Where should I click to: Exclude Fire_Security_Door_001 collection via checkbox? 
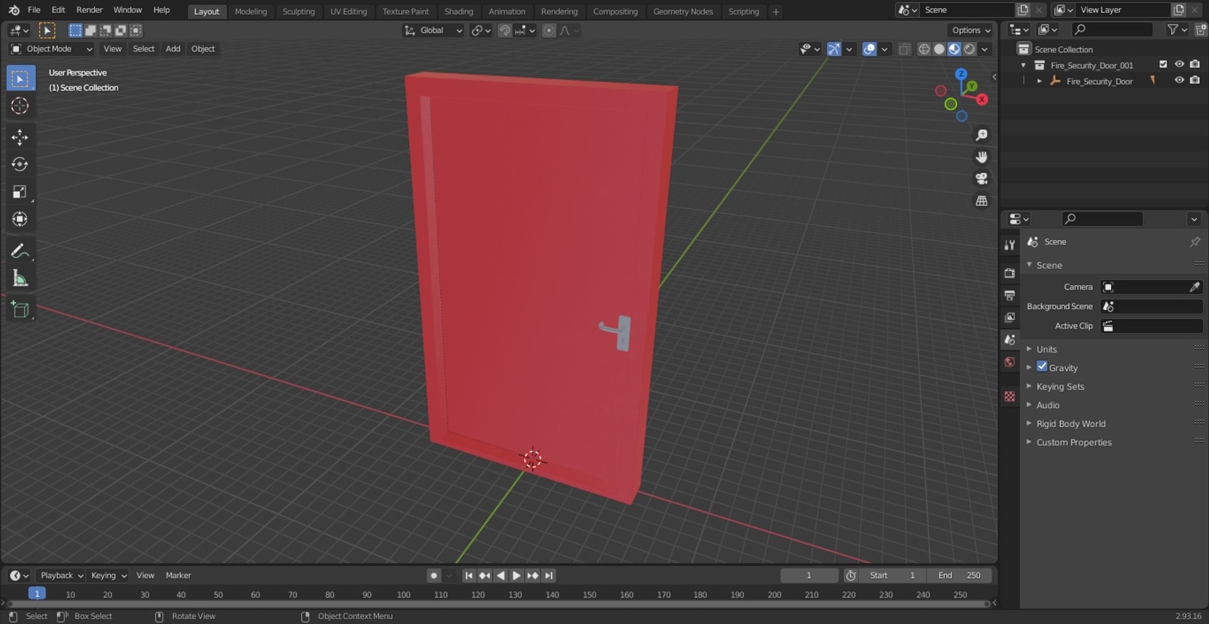pos(1163,64)
